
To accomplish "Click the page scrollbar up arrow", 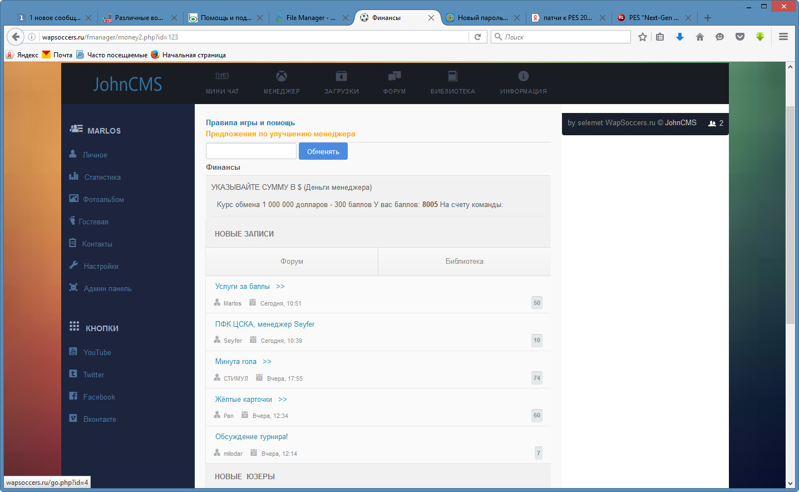I will pyautogui.click(x=790, y=67).
